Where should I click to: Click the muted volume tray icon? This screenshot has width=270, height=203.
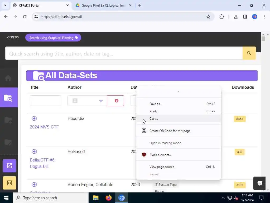click(236, 198)
